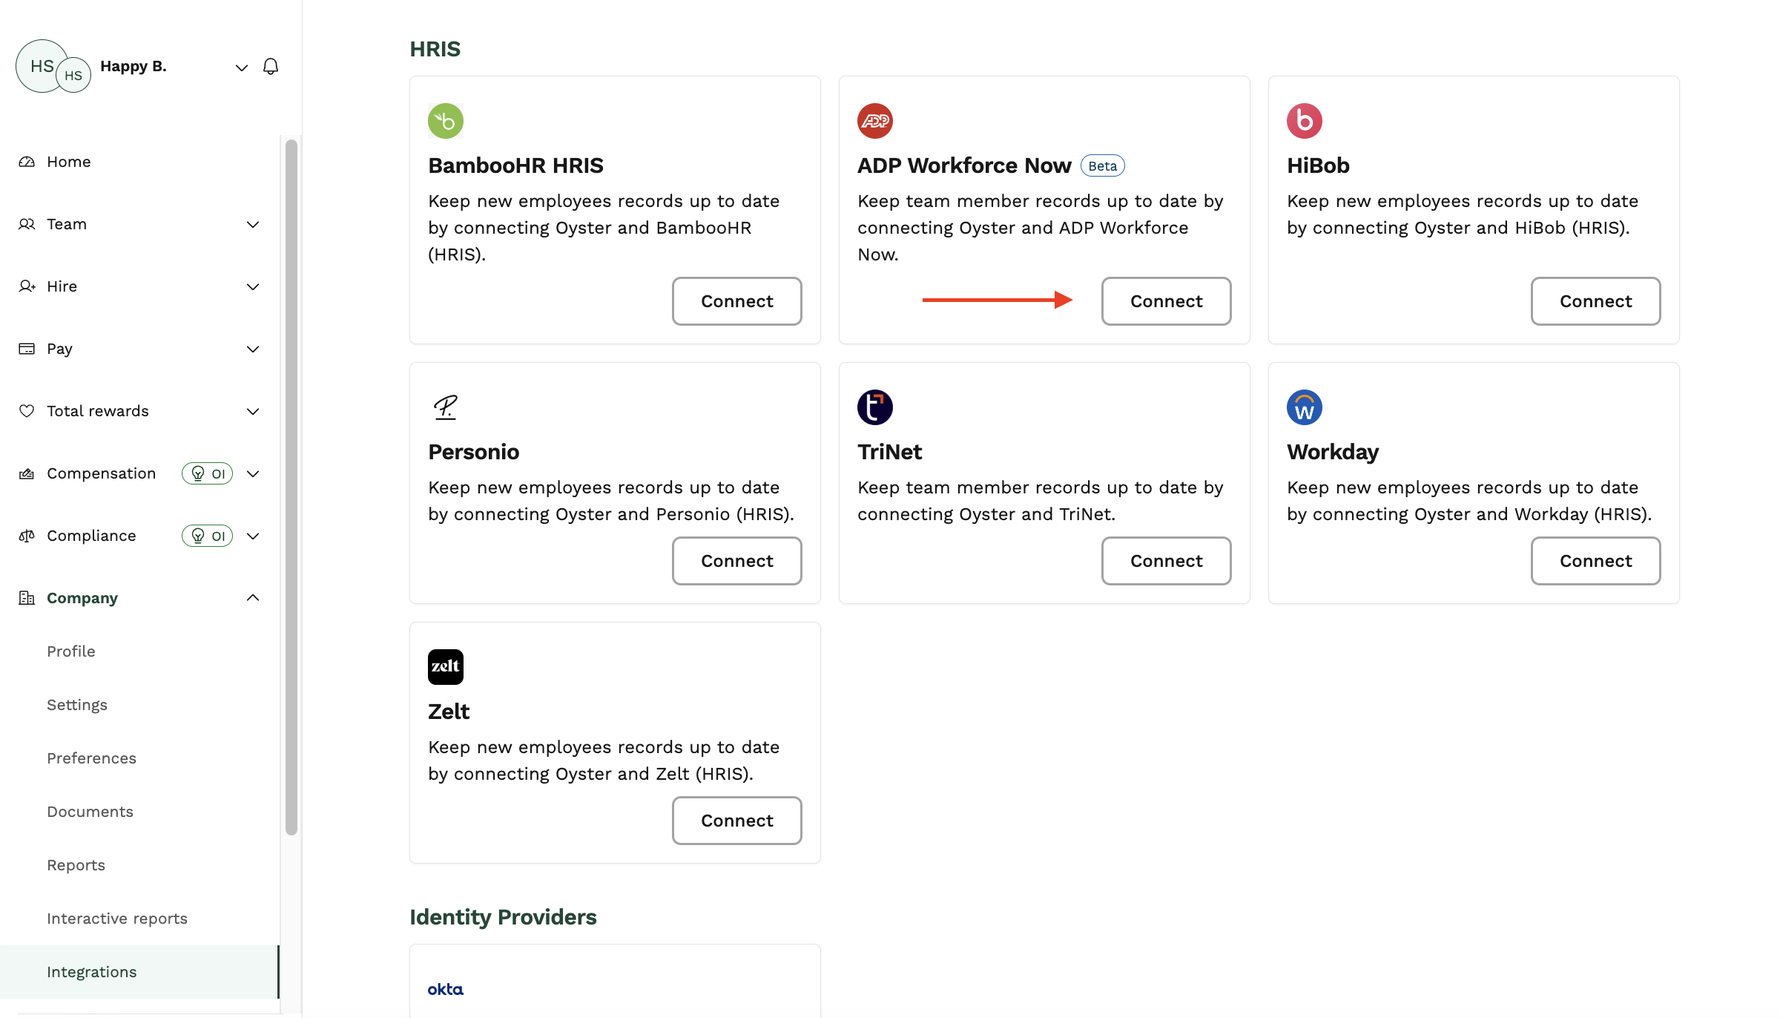Open notifications via the bell icon
The image size is (1780, 1018).
(270, 66)
